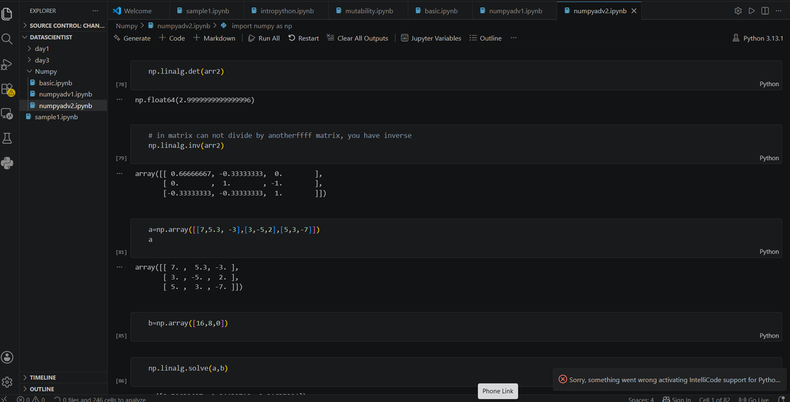Change language mode of b=np.array cell (Python)
790x402 pixels.
click(x=769, y=336)
